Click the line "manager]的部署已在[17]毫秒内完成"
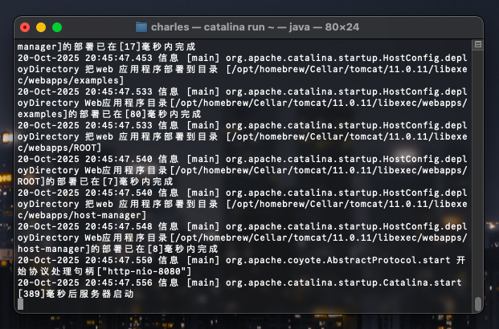499x329 pixels. pos(106,47)
